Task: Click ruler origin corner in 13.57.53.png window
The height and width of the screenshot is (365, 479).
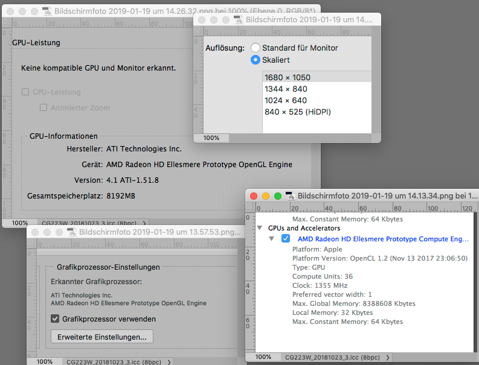Action: click(32, 244)
